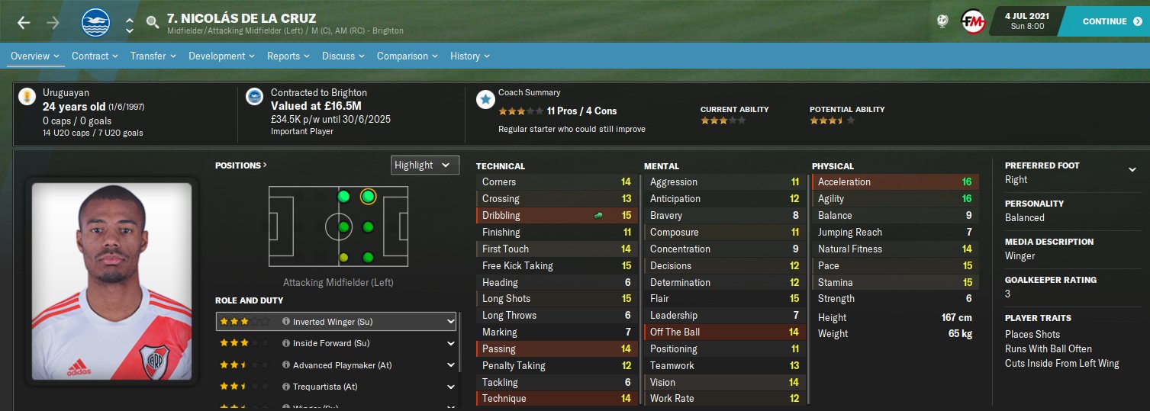Screen dimensions: 1150x411
Task: Select the left midfielder position dot on pitch
Action: tap(343, 197)
